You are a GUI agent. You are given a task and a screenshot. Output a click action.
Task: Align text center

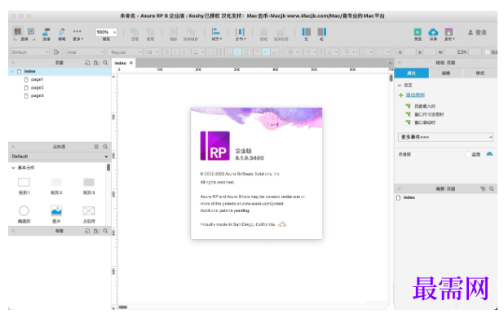(x=237, y=52)
